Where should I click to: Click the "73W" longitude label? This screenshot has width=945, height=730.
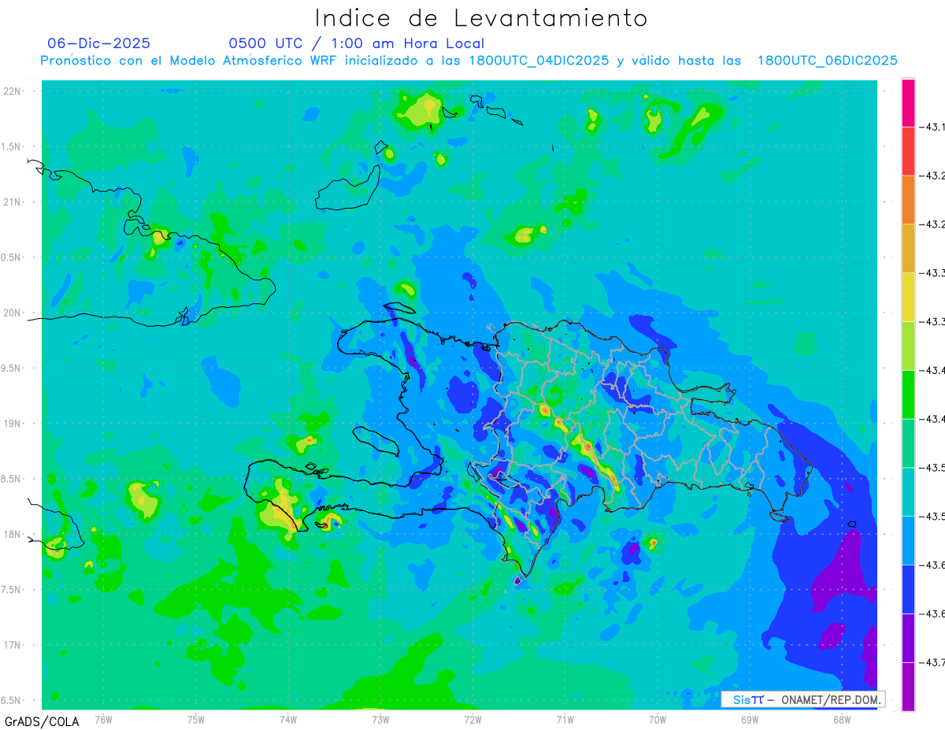pyautogui.click(x=380, y=719)
